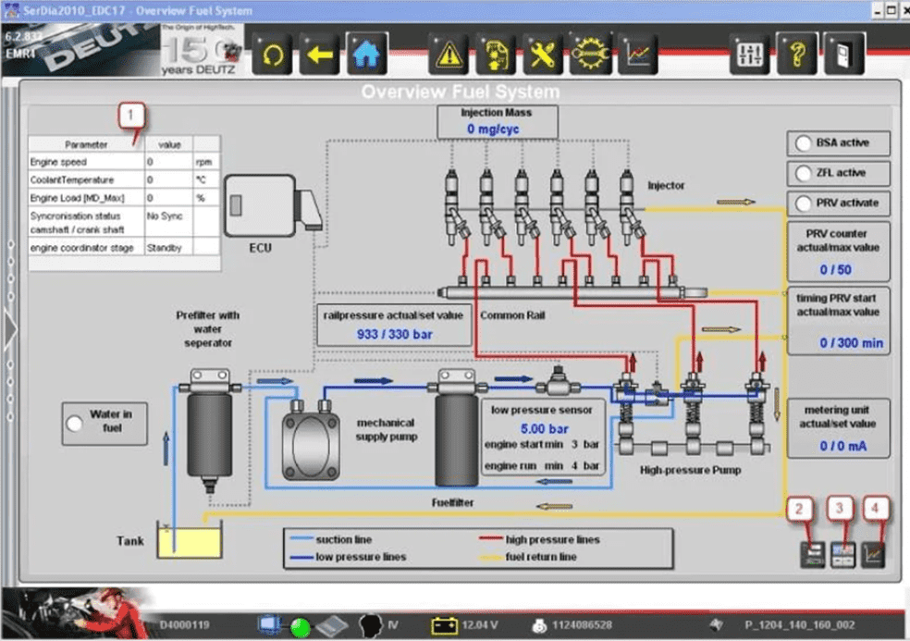Click the fuel return line legend entry
The image size is (910, 641).
[x=527, y=557]
